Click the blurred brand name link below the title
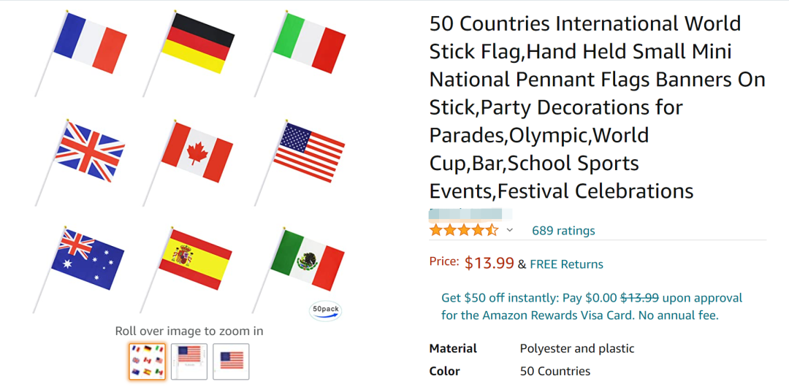Viewport: 789px width, 387px height. coord(470,215)
